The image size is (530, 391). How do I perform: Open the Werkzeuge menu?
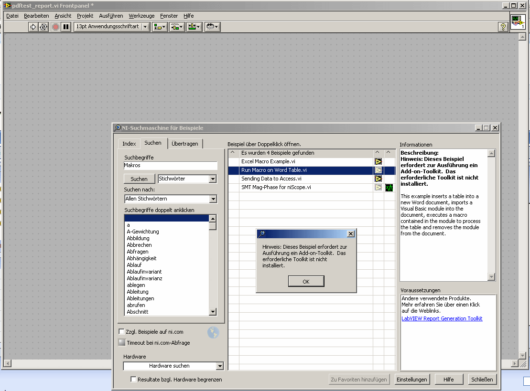point(141,16)
